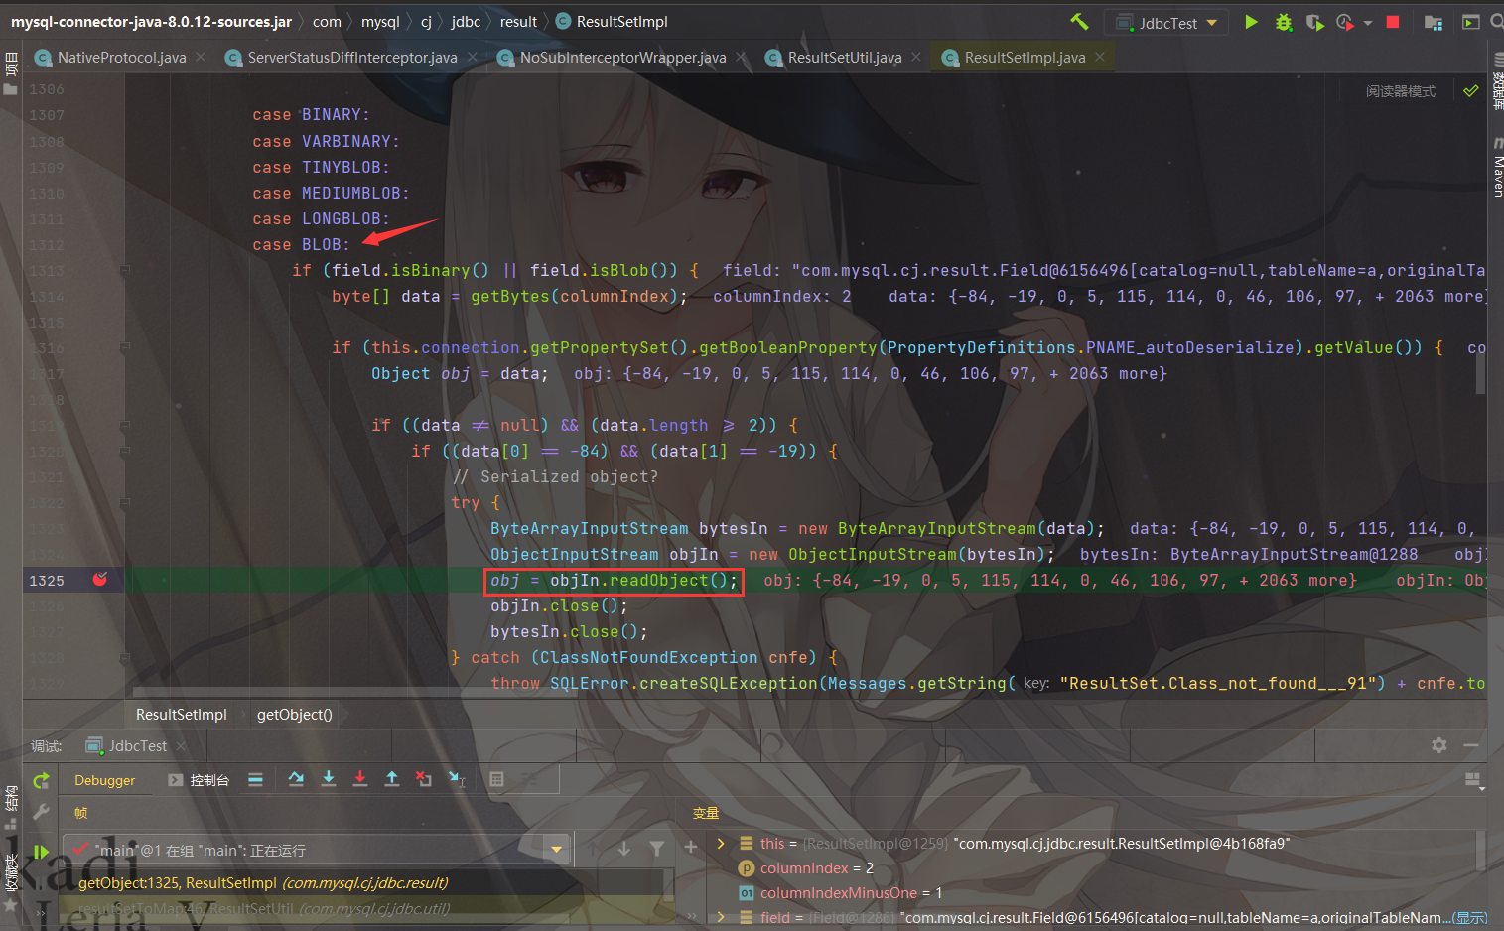
Task: Switch to NativeProtocol.java tab
Action: point(120,58)
